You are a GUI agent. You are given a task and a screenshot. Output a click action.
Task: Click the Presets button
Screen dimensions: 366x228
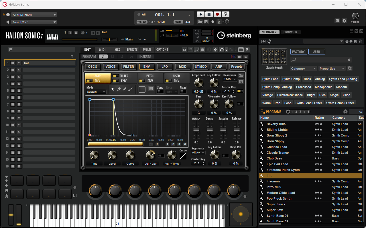point(237,67)
